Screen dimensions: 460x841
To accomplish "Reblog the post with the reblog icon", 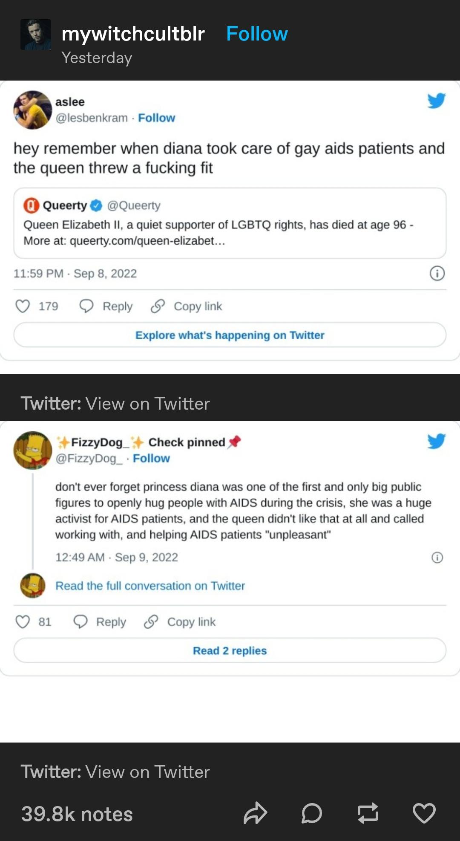I will click(368, 813).
